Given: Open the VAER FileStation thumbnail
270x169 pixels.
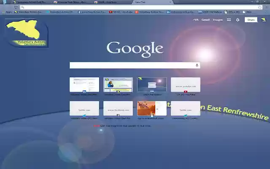Looking at the screenshot, I should (x=152, y=84).
